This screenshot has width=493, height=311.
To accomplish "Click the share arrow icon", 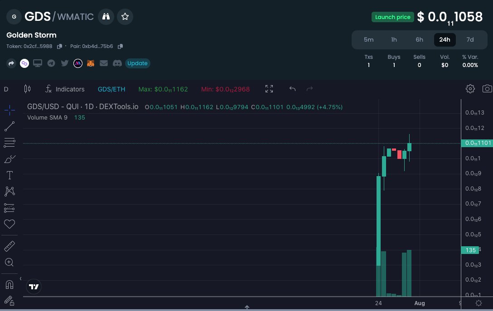I will pyautogui.click(x=11, y=63).
